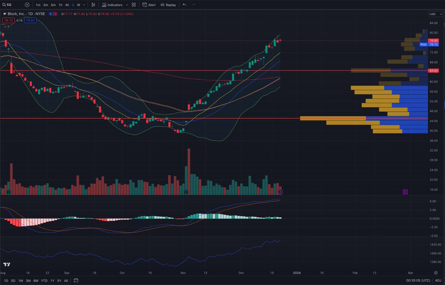Set the range to 5D
The image size is (445, 285).
pos(13,281)
